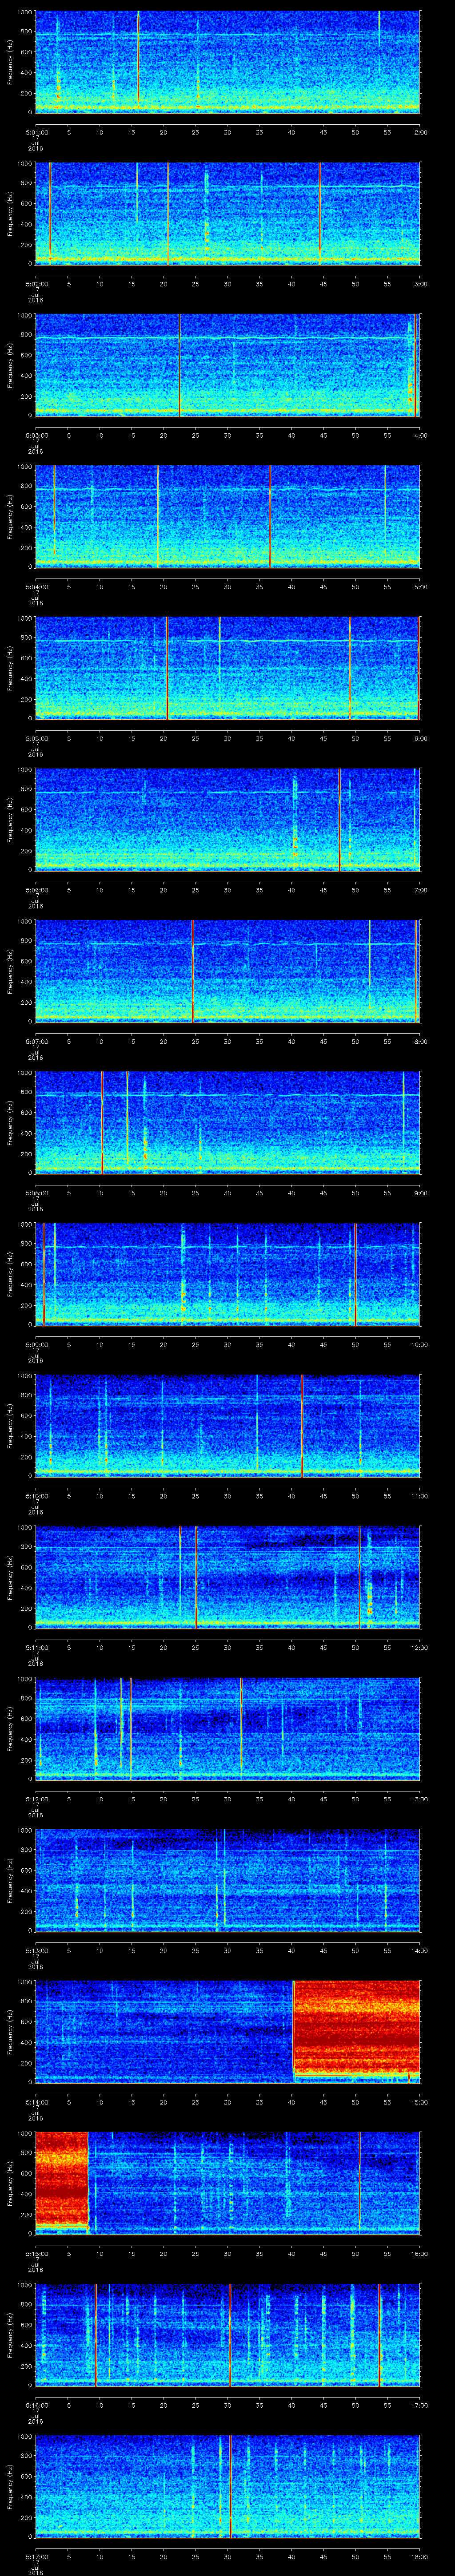Click the 4:00 end time label

point(420,435)
